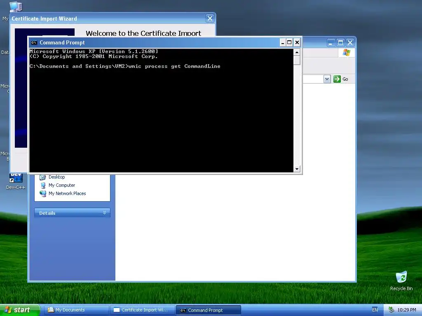Open Desktop link in Other Places
The image size is (422, 316).
[x=57, y=177]
